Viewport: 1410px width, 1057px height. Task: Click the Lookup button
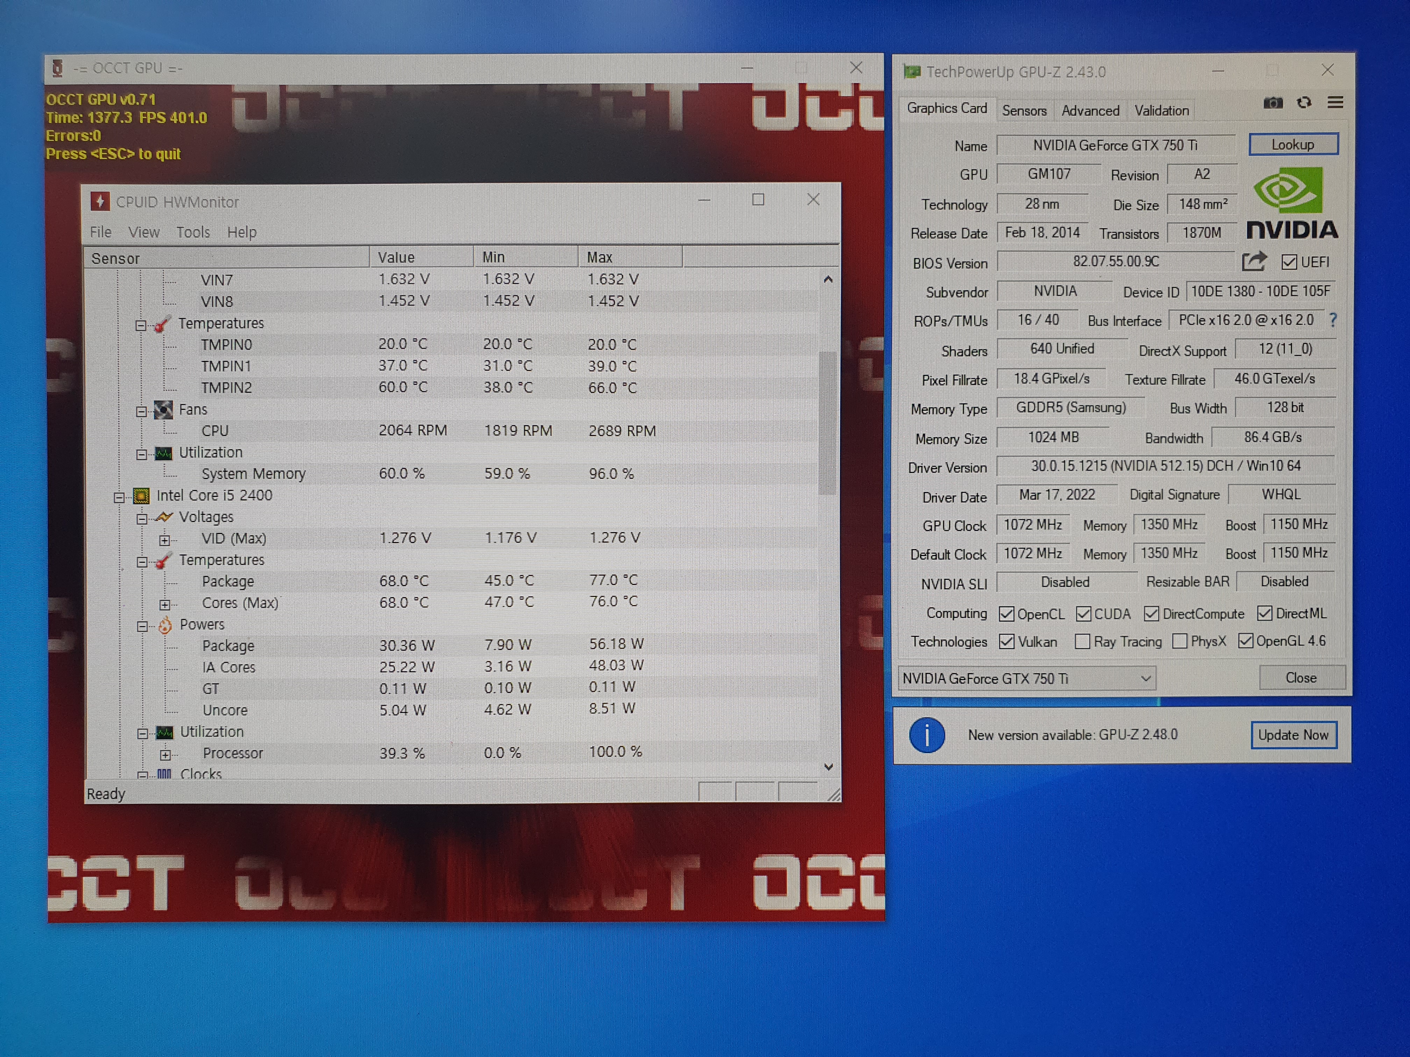[x=1293, y=145]
